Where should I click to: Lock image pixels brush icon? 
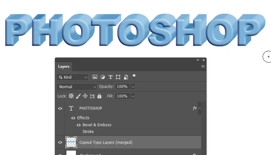(78, 96)
